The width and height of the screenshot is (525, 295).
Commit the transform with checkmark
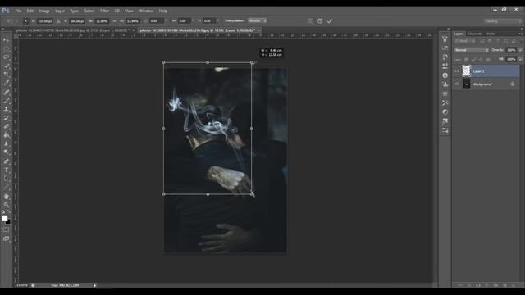point(330,21)
